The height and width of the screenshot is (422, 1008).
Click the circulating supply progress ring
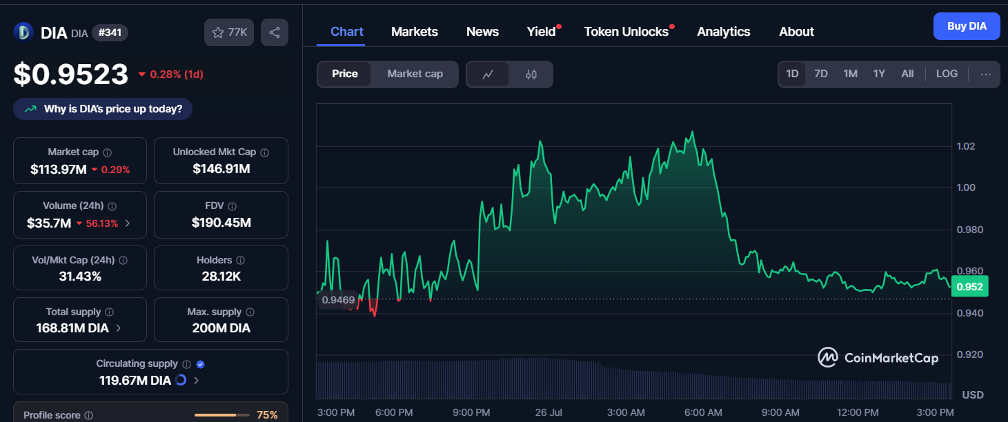pos(181,380)
